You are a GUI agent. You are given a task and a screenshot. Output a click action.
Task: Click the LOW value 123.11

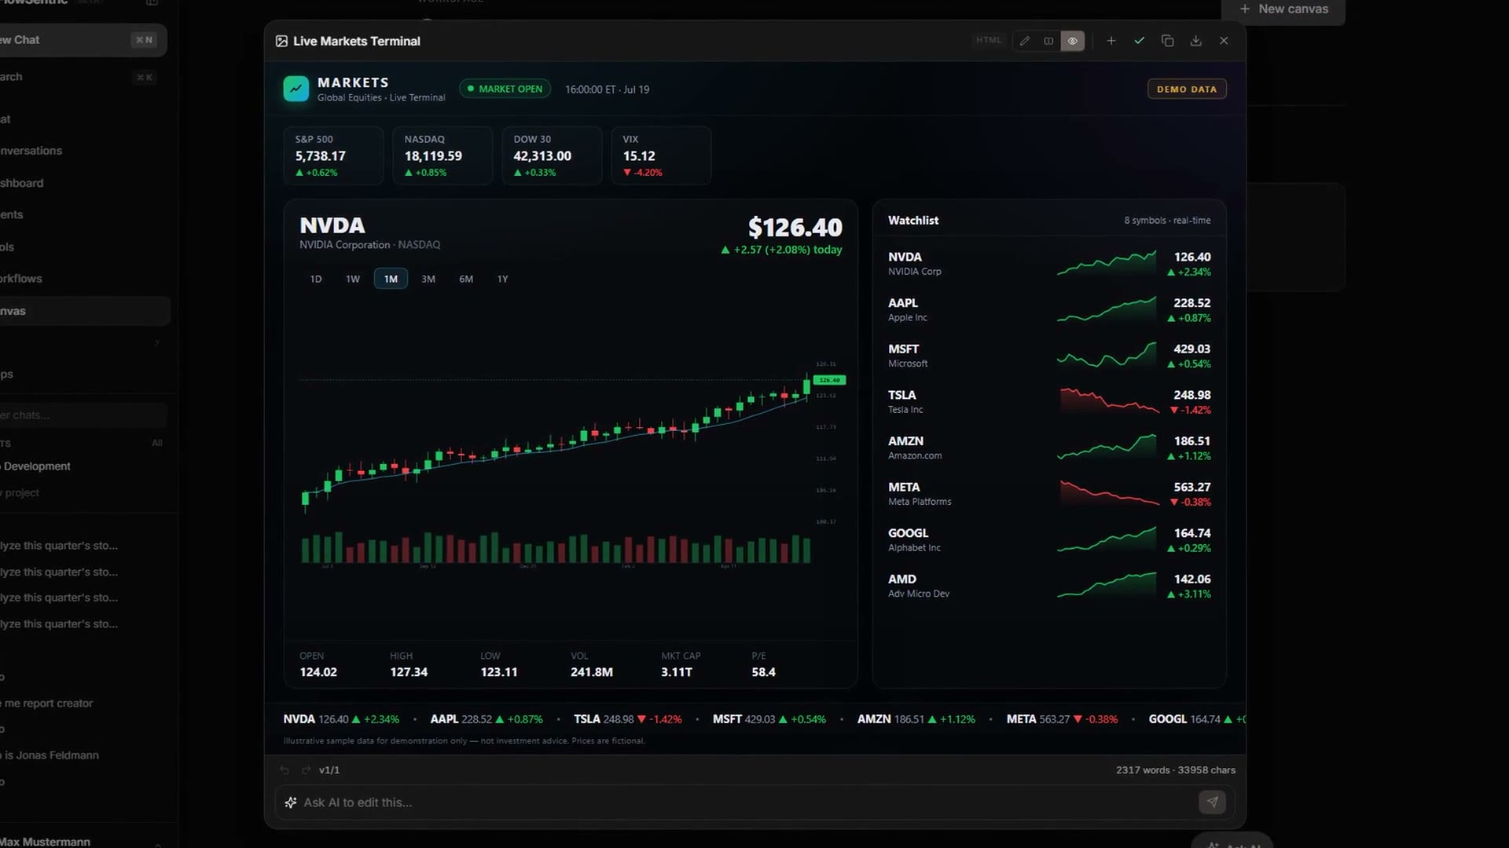tap(499, 672)
